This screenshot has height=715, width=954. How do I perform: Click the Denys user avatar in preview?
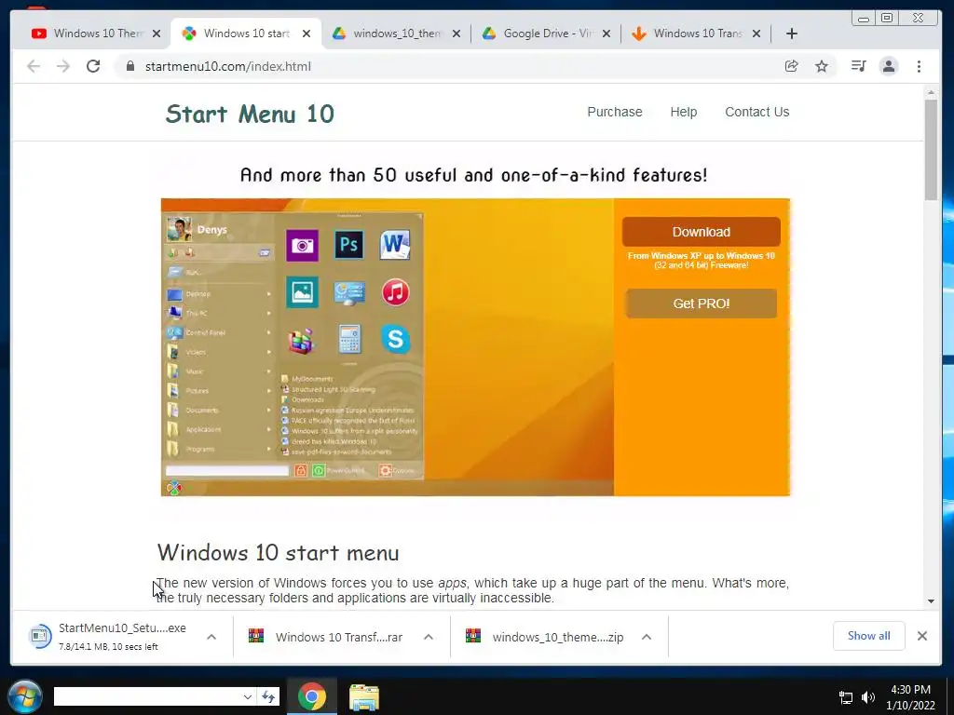click(x=180, y=230)
